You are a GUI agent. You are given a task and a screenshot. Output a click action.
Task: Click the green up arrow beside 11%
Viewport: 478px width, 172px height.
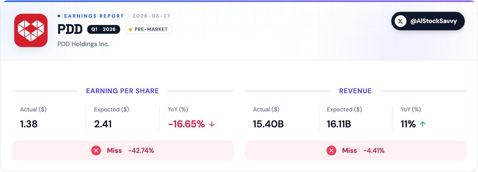[423, 124]
